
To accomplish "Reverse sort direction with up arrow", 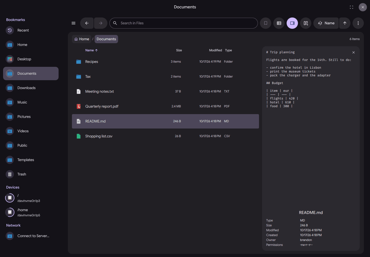I will coord(345,23).
